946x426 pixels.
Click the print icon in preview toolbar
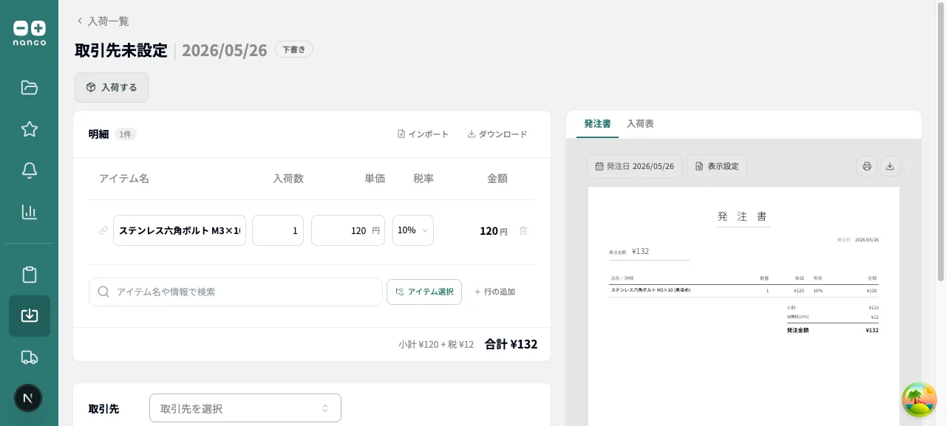point(867,166)
